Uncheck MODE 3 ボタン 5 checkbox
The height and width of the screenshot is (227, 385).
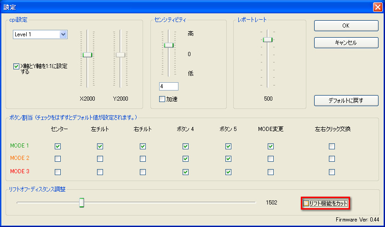[228, 172]
